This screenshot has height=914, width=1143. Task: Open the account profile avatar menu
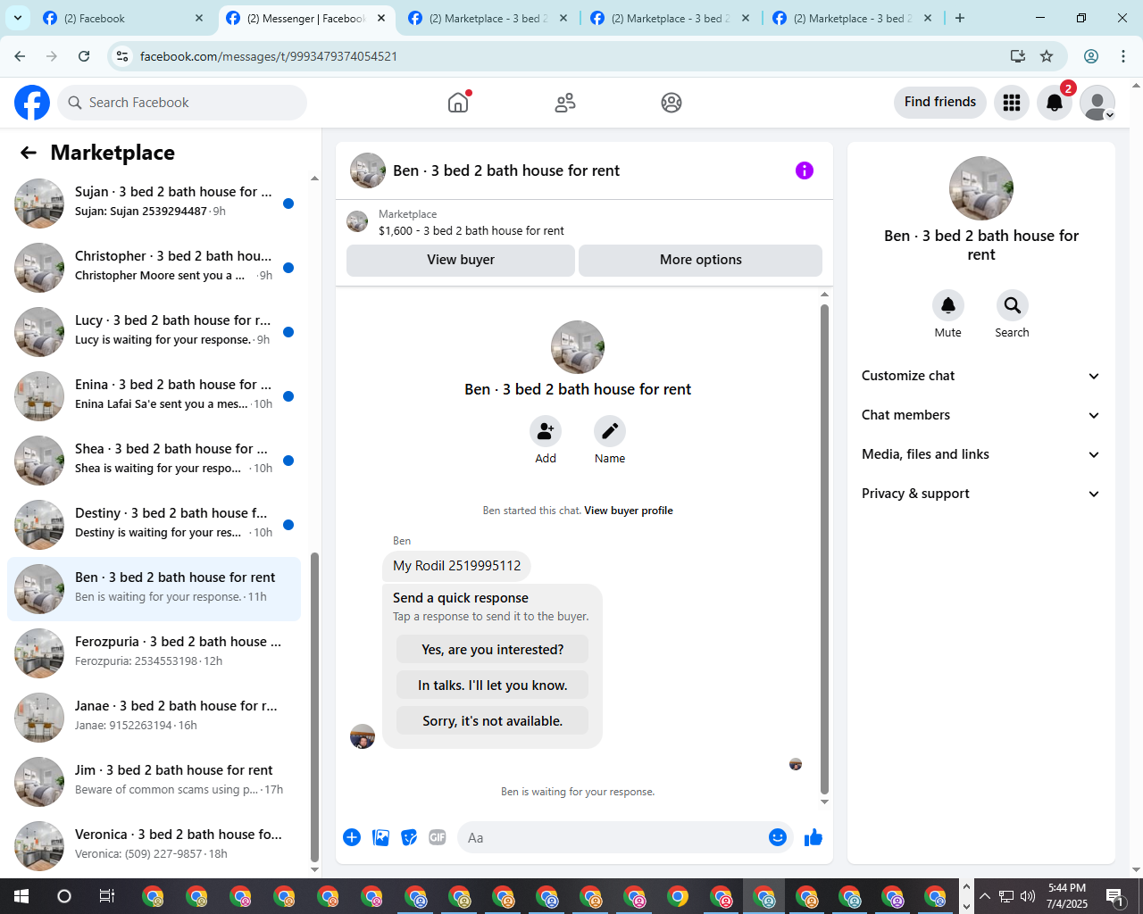click(1097, 103)
